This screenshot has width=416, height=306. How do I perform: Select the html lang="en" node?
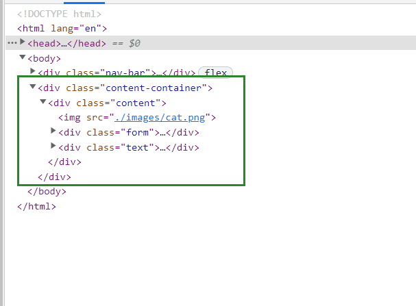pos(62,28)
